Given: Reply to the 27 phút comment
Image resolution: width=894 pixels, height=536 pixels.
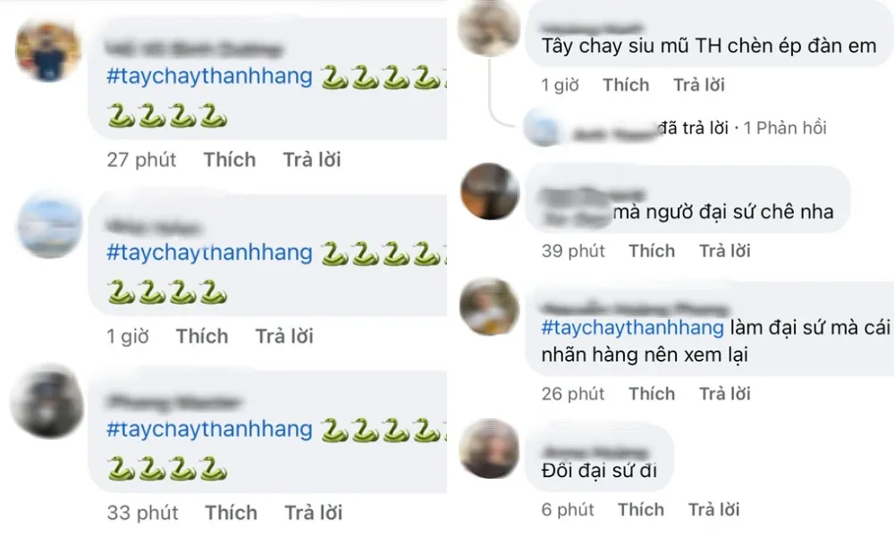Looking at the screenshot, I should click(x=312, y=160).
